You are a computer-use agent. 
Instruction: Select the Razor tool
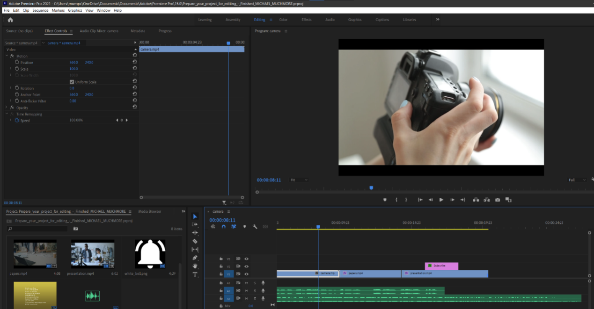click(x=195, y=241)
